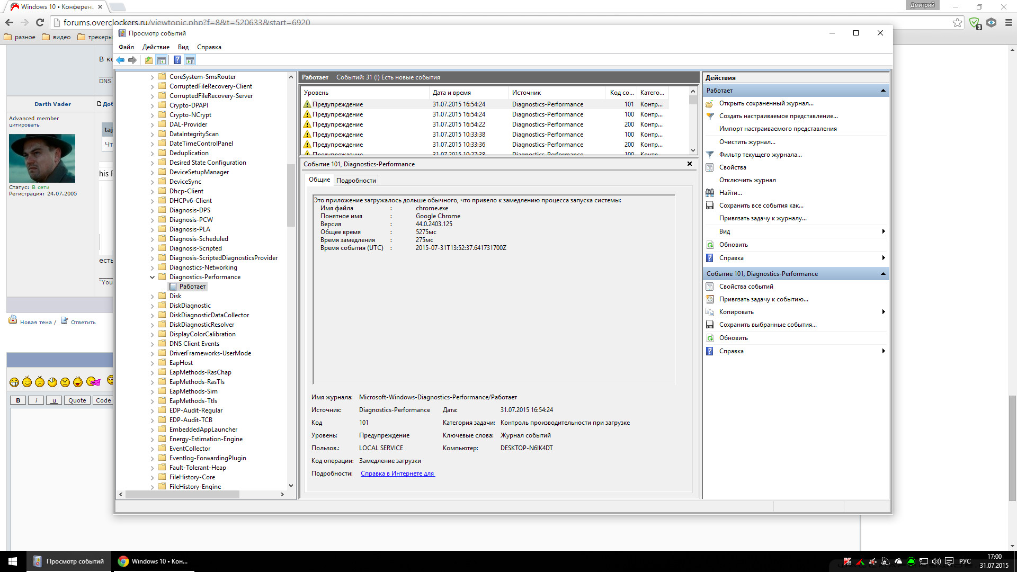Click Очистить журнал action
This screenshot has height=572, width=1017.
point(747,142)
